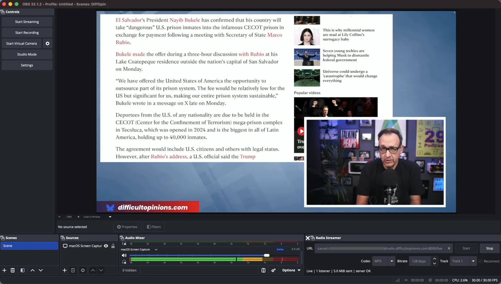
Task: Move source up in Sources panel
Action: click(93, 270)
